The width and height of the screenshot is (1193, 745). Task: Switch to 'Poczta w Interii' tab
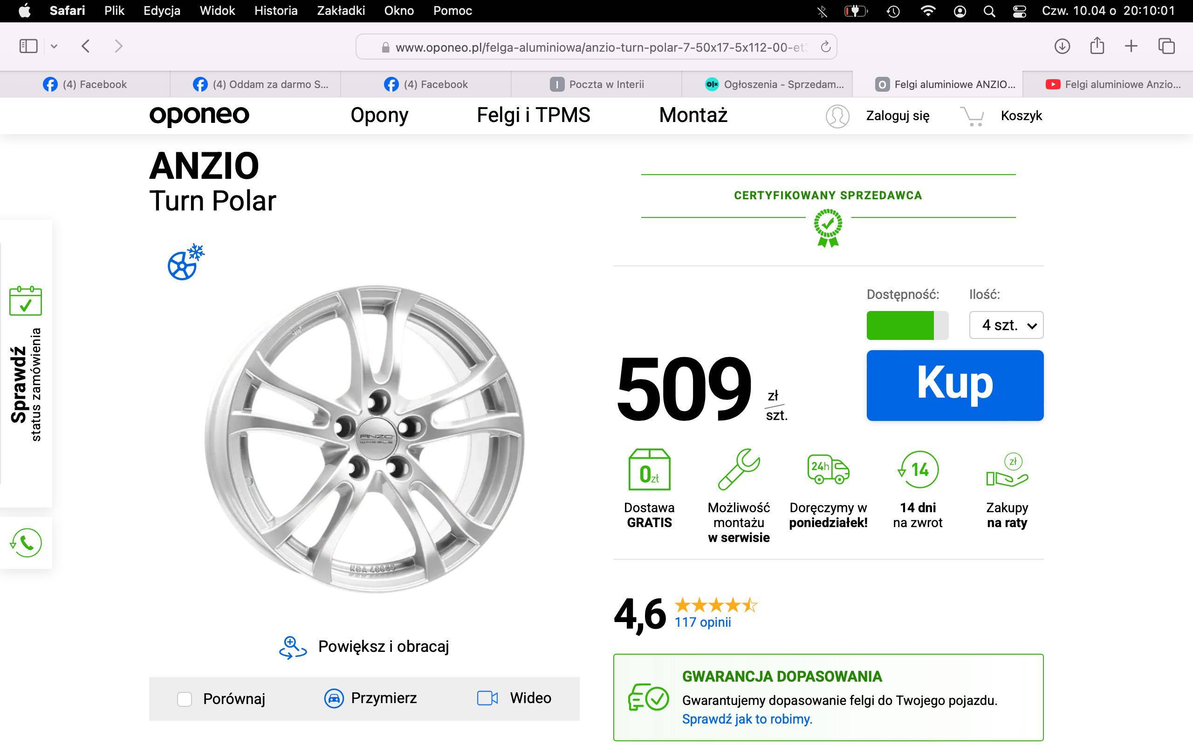[596, 84]
